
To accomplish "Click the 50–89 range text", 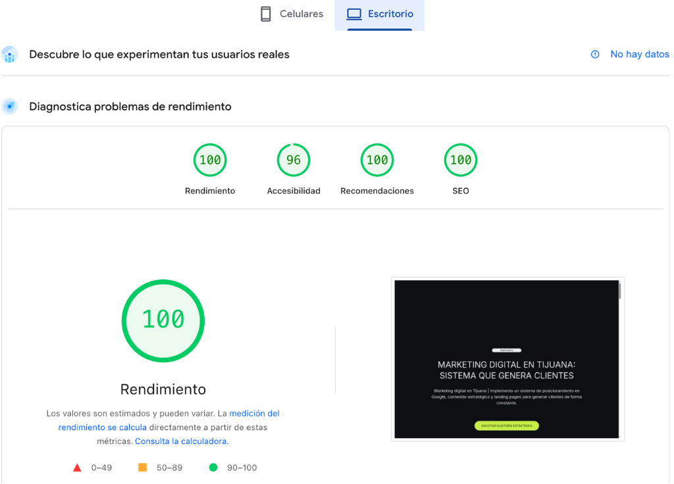I will pos(169,468).
